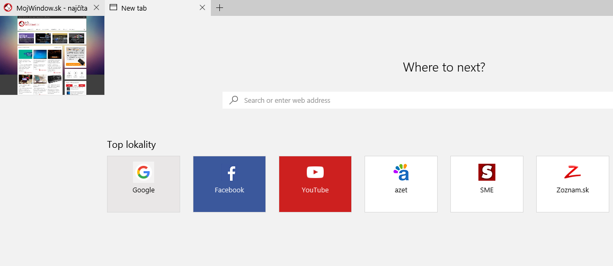Click the Google G logo icon
Viewport: 613px width, 266px height.
(144, 172)
